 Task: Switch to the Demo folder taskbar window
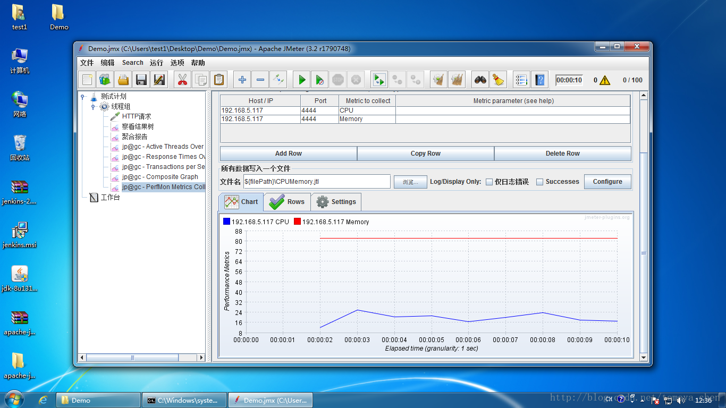coord(98,400)
